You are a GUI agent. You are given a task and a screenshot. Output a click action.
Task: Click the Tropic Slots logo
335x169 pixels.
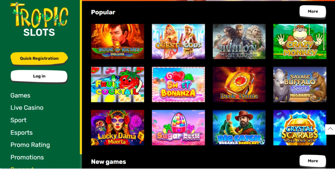tap(39, 19)
